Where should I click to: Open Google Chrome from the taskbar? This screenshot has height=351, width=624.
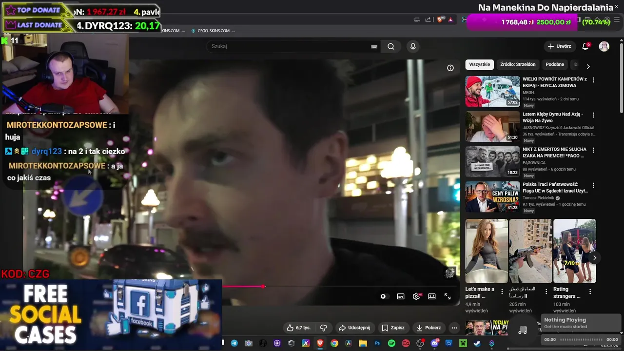click(334, 343)
